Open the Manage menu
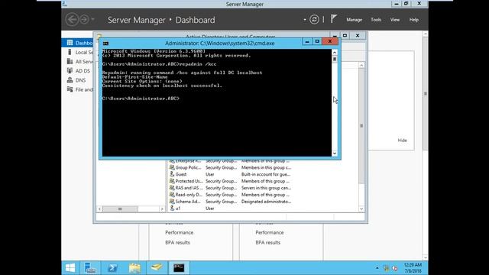This screenshot has height=275, width=489. point(355,20)
